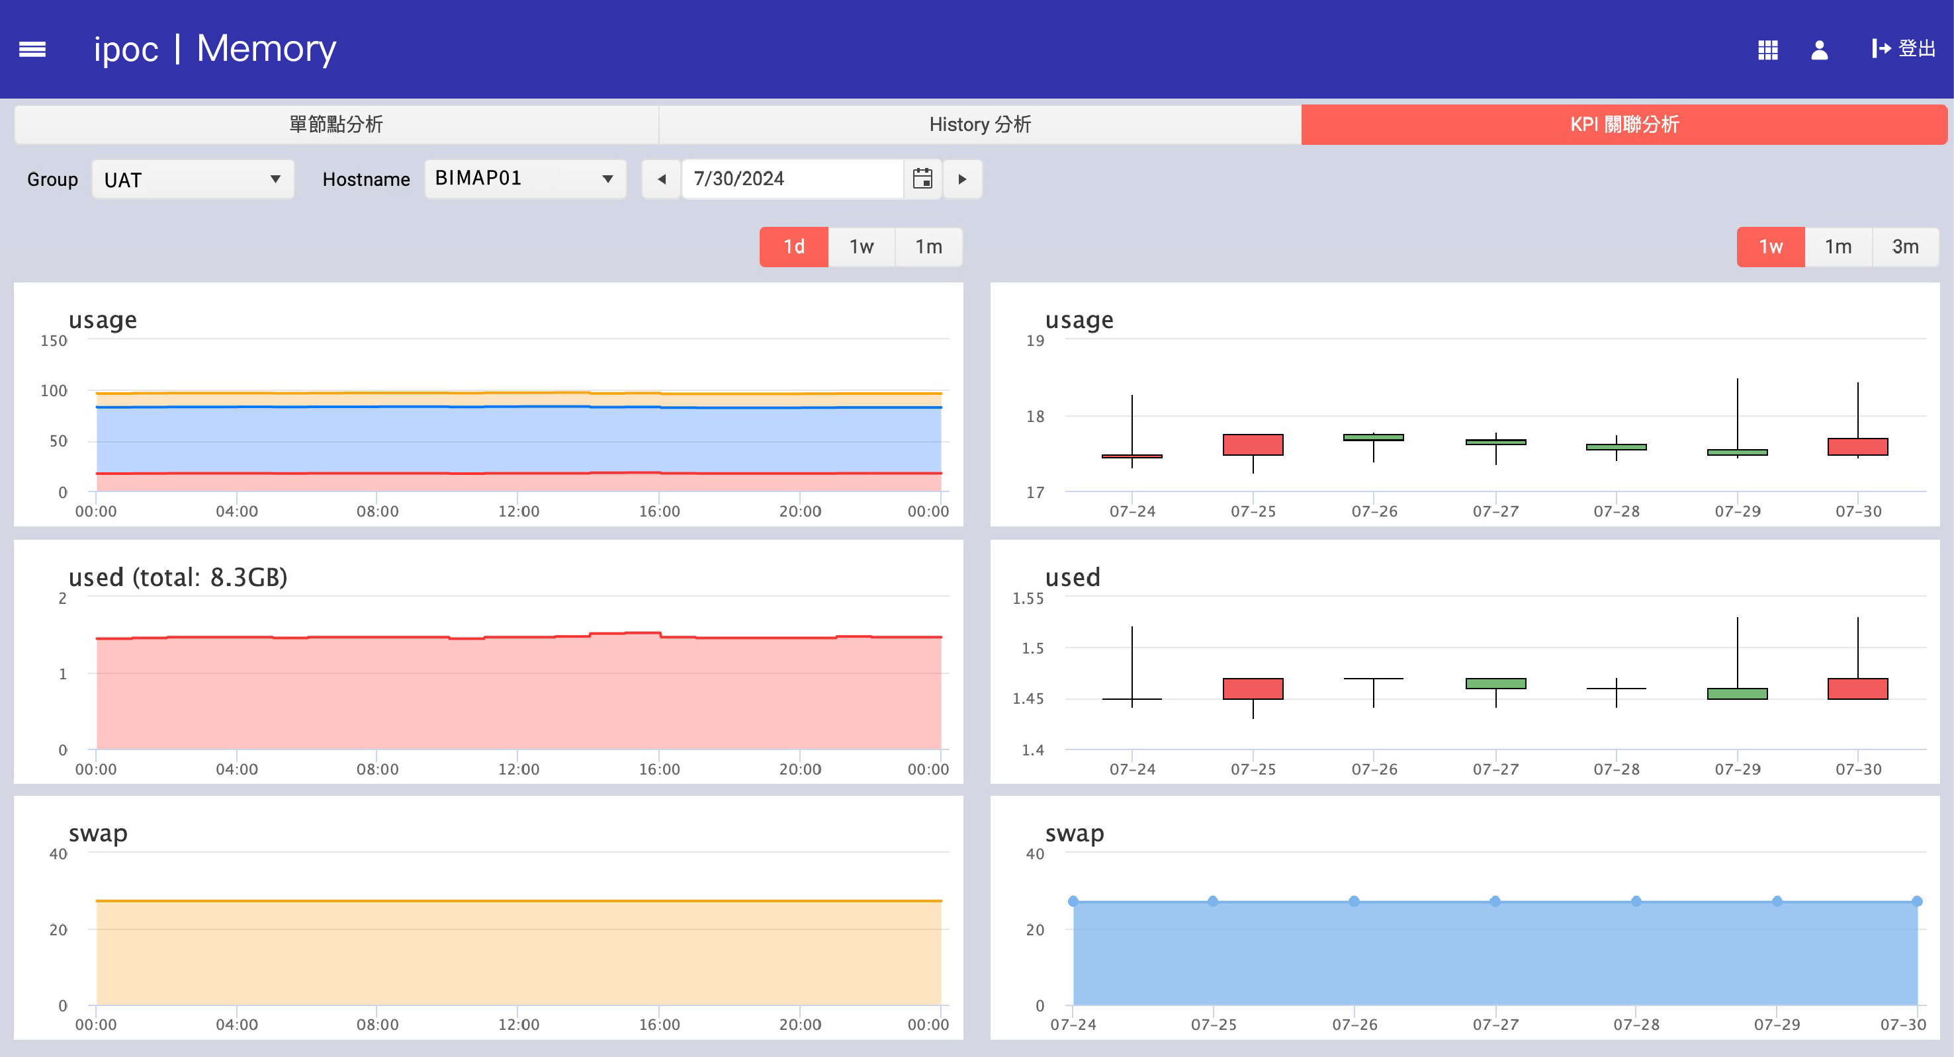
Task: Open the hamburger navigation menu
Action: pyautogui.click(x=32, y=50)
